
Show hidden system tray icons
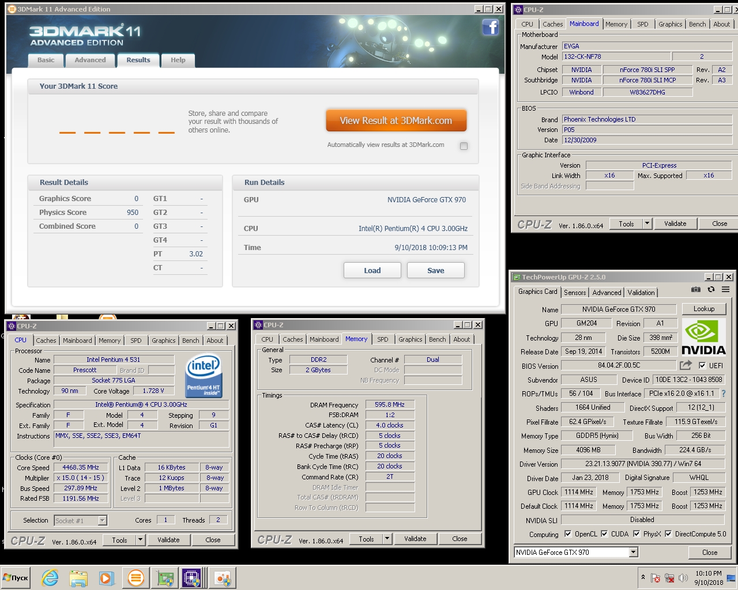pos(643,577)
